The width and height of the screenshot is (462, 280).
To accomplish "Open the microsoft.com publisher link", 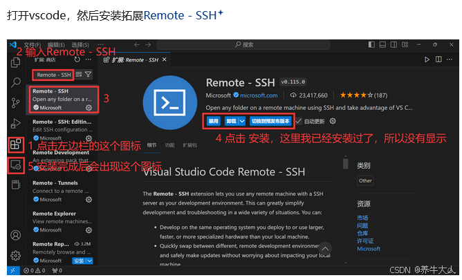I will pos(259,95).
